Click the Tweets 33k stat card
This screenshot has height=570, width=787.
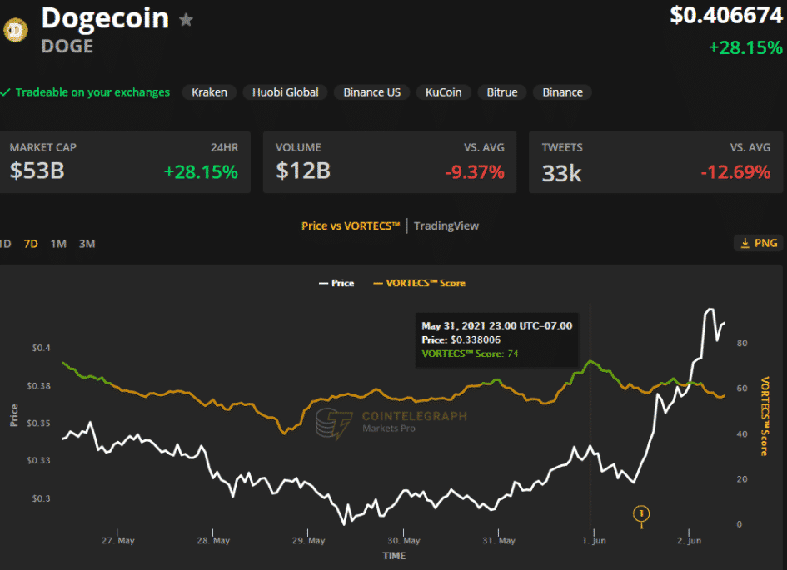[656, 161]
